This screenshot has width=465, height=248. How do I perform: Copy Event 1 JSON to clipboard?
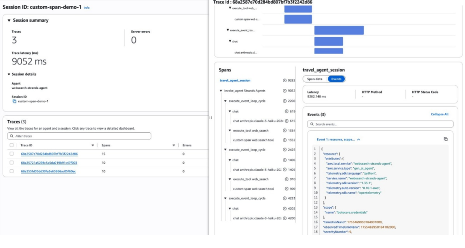tap(445, 139)
